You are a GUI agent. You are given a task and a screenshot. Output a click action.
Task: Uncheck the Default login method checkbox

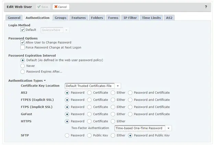click(x=23, y=30)
